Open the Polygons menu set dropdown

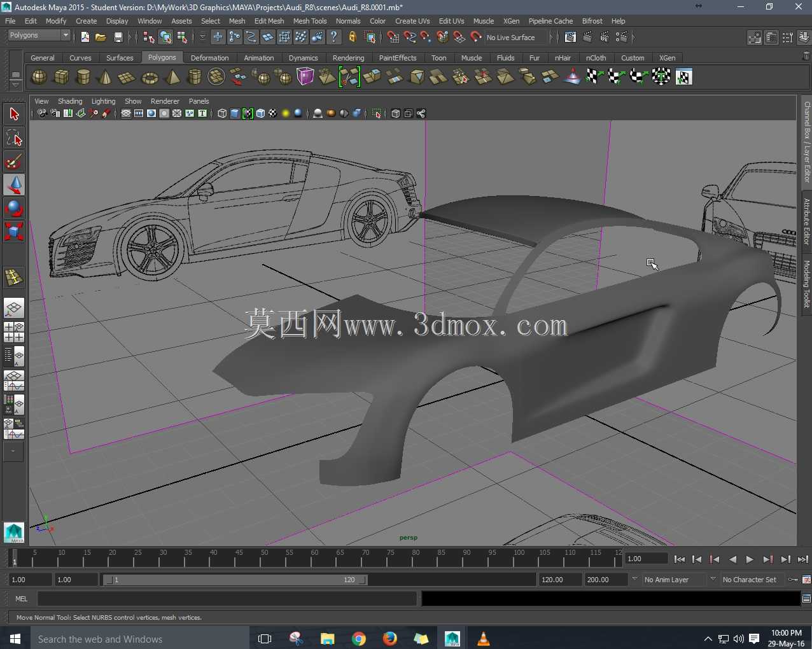click(x=39, y=36)
